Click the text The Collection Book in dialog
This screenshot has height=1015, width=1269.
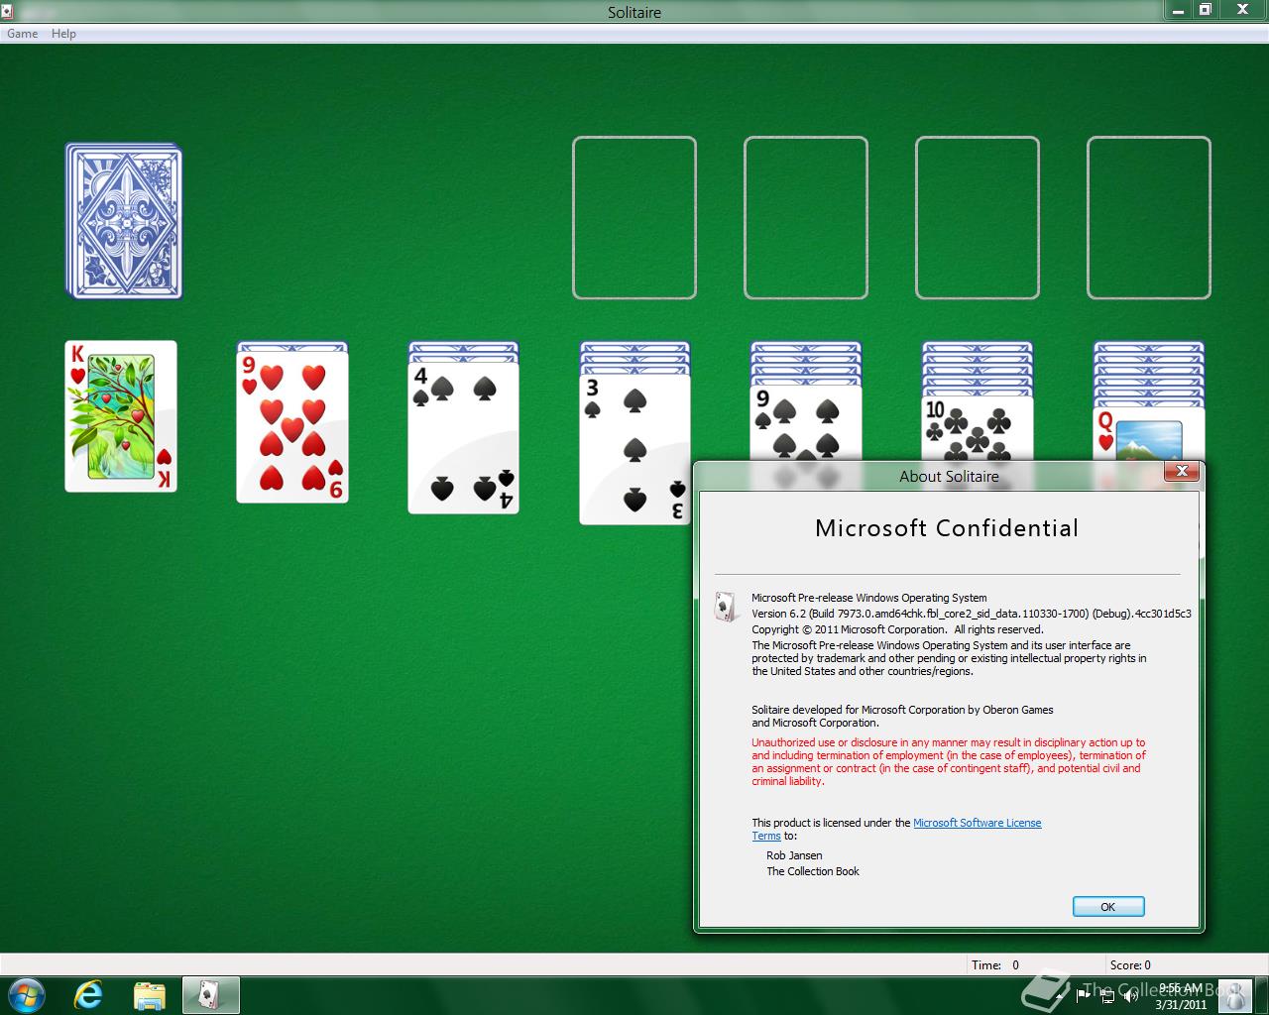(813, 871)
